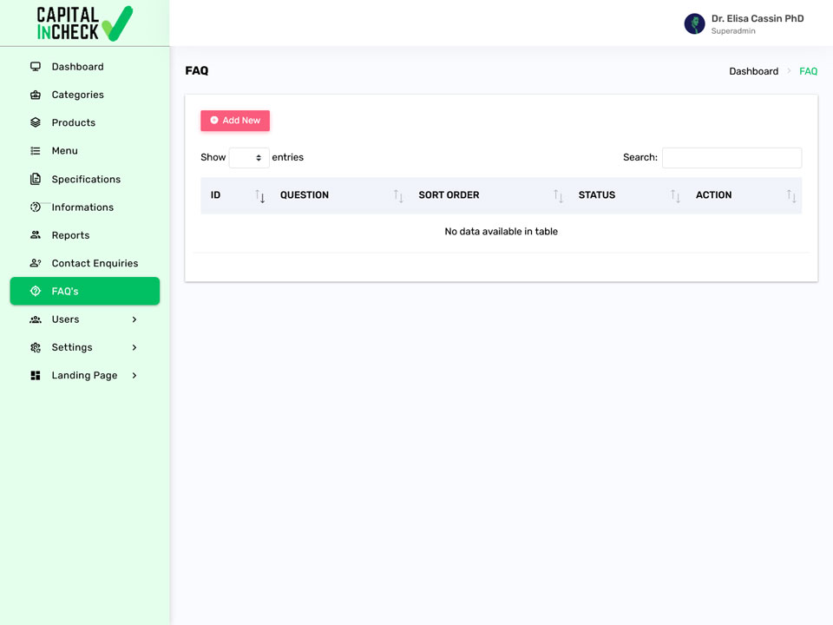Click the Specifications document icon
The image size is (833, 625).
tap(36, 179)
